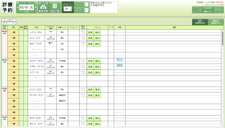This screenshot has width=225, height=128.
Task: Click the 03/01 火 date field
Action: (x=27, y=7)
